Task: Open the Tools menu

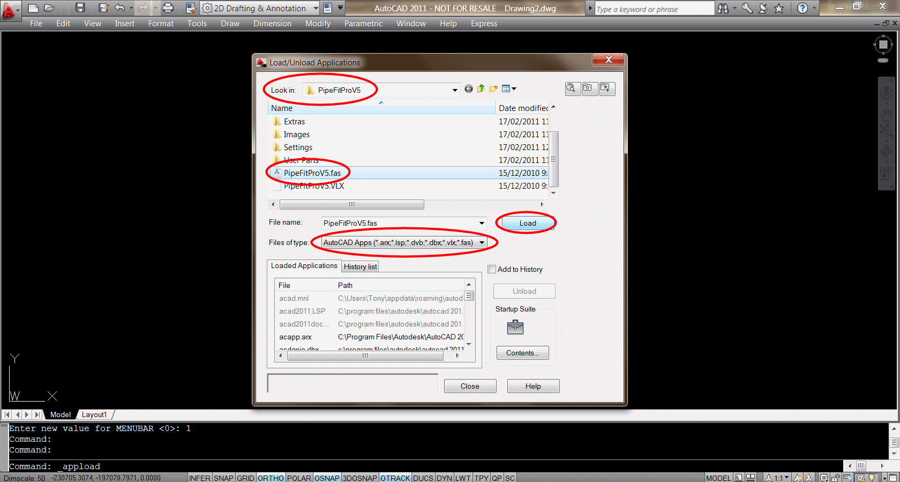Action: pos(197,24)
